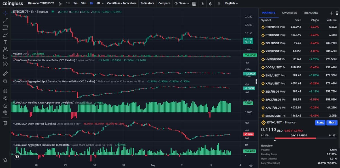Open the English language dropdown

[x=231, y=3]
